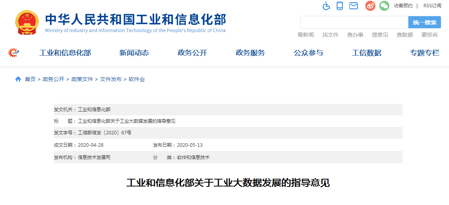Click the 访客预约 link

coord(403,6)
